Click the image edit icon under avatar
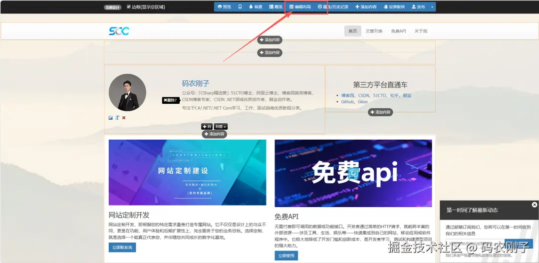Viewport: 539px width, 263px height. (x=111, y=118)
